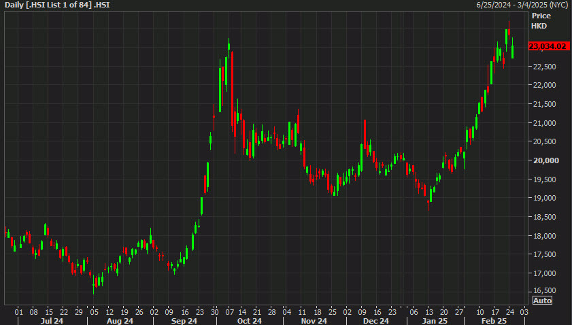Select the 18,500 price axis label

coord(544,217)
